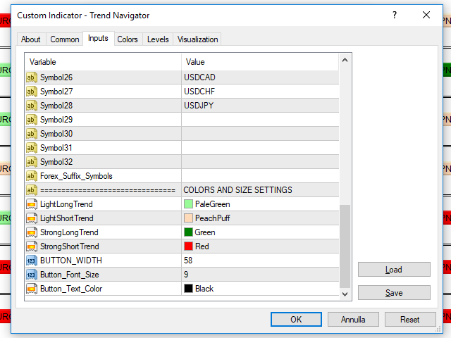Select the BUTTON_WIDTH value 58
The image size is (451, 338).
pos(188,261)
